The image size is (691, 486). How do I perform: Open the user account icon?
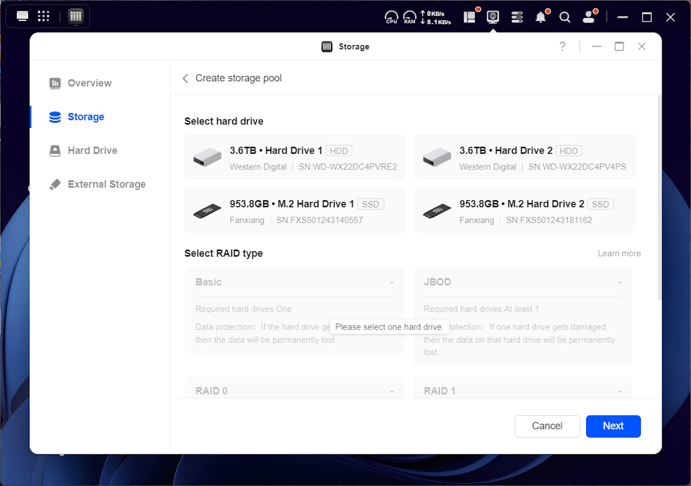pyautogui.click(x=589, y=17)
